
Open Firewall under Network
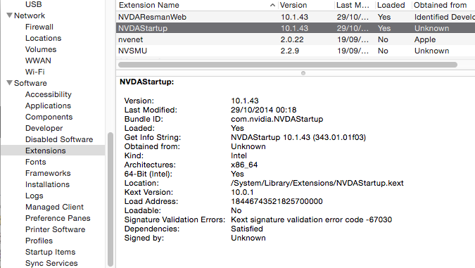pyautogui.click(x=39, y=27)
